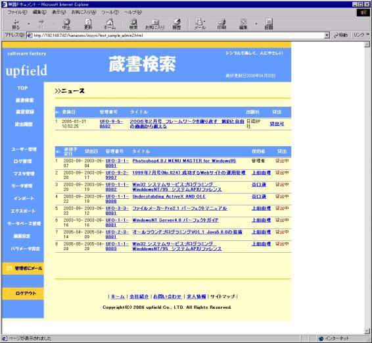Open the Search (検索) toolbar icon
372x343 pixels.
click(x=133, y=24)
